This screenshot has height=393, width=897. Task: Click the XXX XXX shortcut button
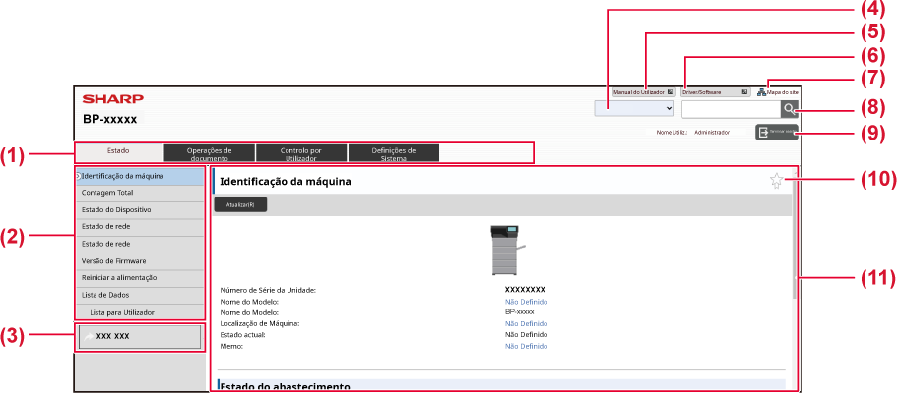(x=140, y=336)
